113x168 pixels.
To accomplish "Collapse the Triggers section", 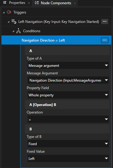I will (4, 12).
